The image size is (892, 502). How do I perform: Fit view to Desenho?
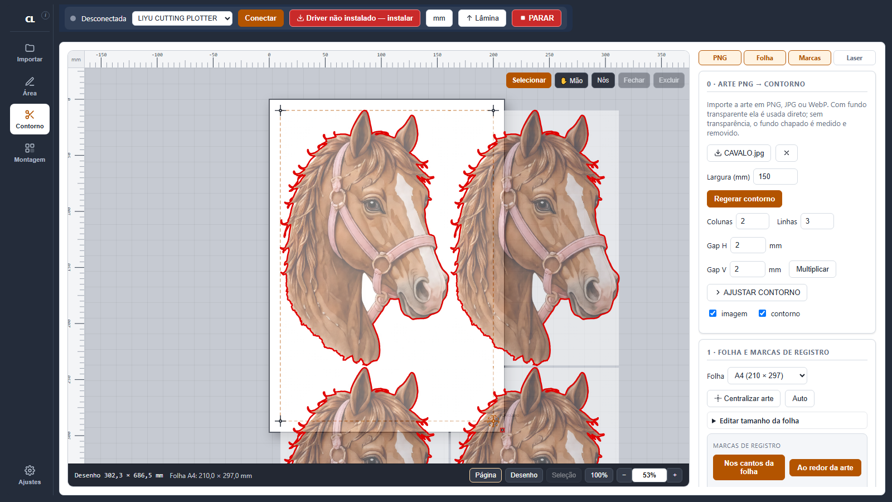pos(524,475)
